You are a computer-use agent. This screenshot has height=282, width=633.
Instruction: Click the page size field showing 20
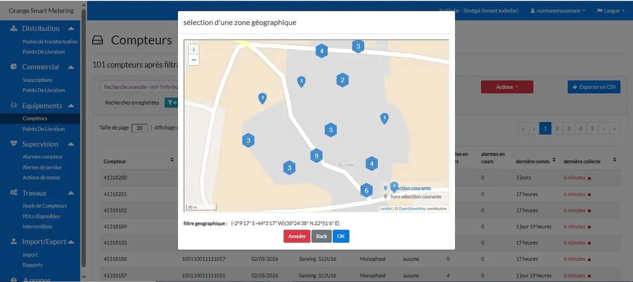[139, 128]
